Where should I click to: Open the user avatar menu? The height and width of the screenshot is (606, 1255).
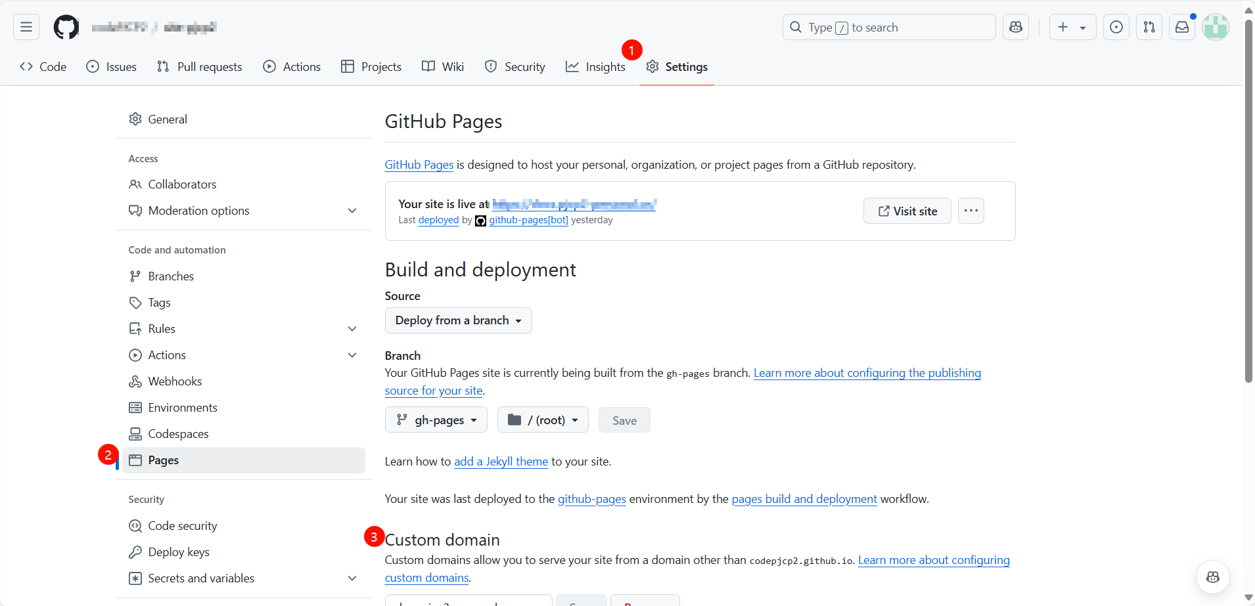tap(1216, 27)
